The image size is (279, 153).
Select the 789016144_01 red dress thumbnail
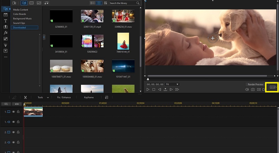[x=123, y=41]
